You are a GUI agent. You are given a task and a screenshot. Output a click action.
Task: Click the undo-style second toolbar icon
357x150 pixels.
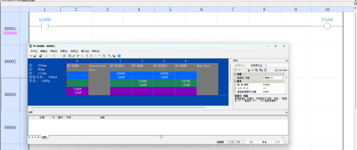point(35,56)
